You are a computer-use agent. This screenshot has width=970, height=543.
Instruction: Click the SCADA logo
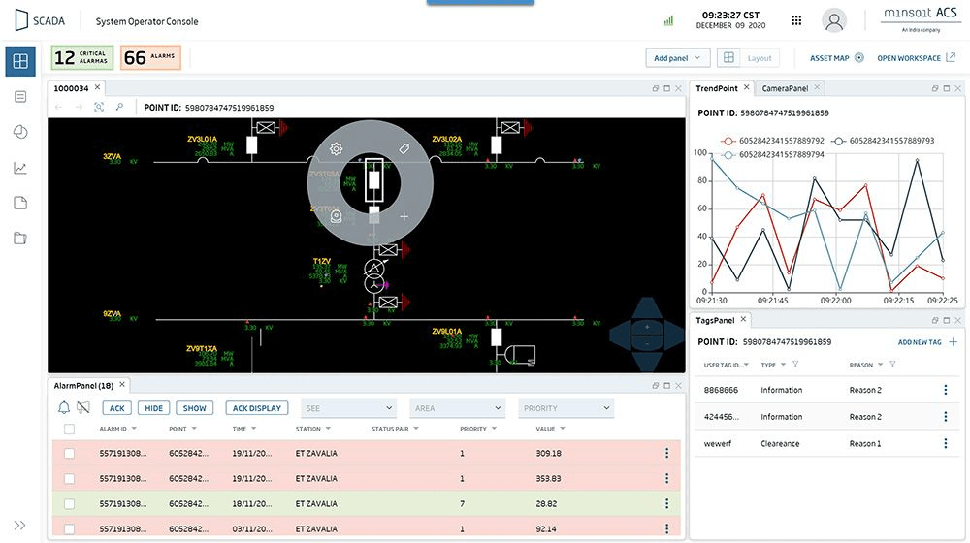(40, 20)
